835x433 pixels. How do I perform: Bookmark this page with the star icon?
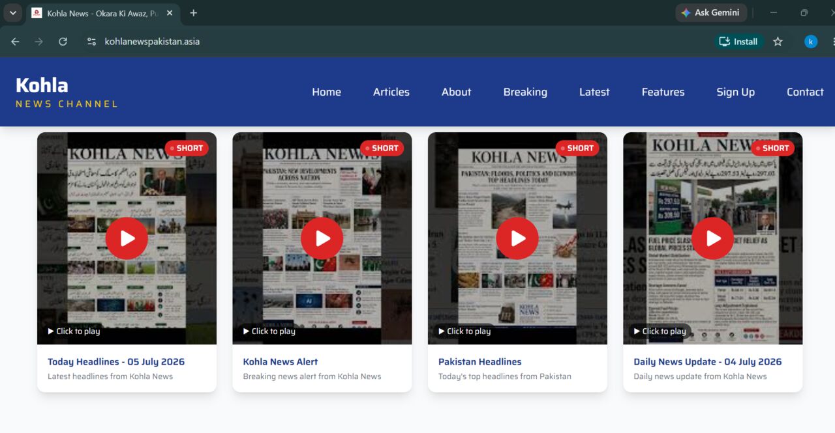click(x=778, y=42)
